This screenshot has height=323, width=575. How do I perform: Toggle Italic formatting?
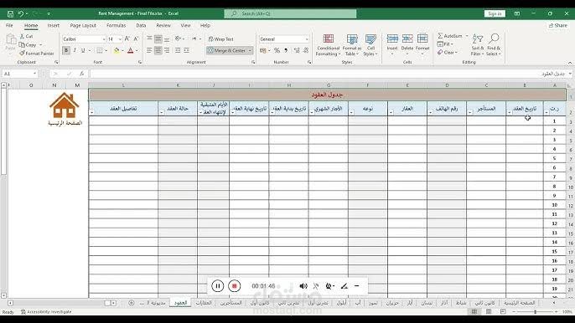point(75,50)
